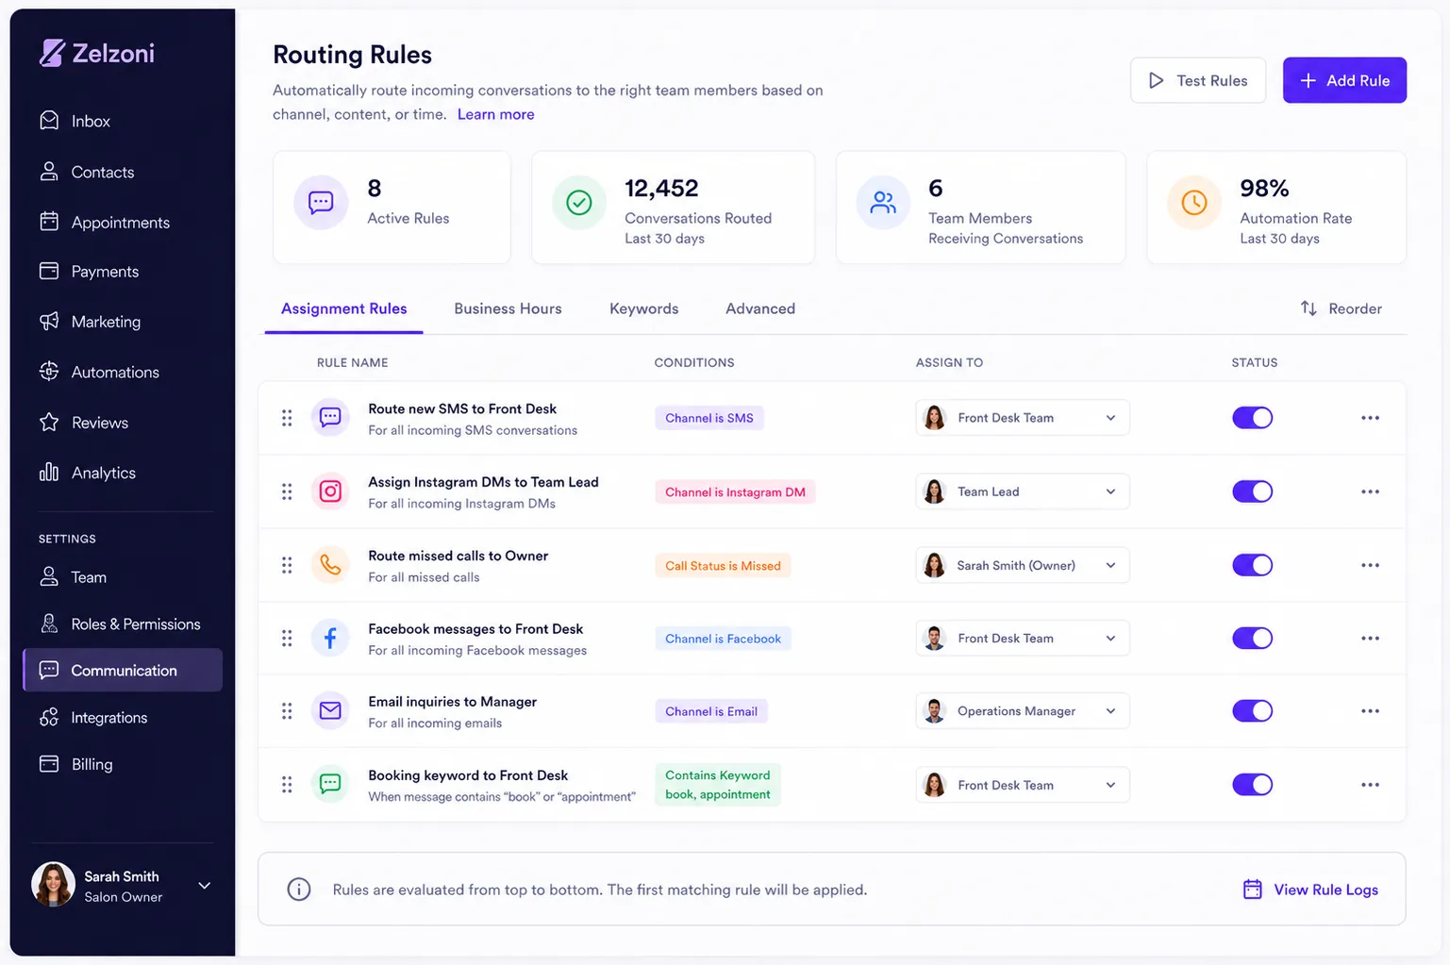1450x965 pixels.
Task: Open Sarah Smith (Owner) assignee dropdown
Action: coord(1023,565)
